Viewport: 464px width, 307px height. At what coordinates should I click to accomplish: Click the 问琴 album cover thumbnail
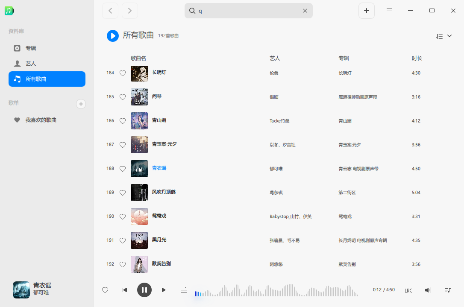coord(139,97)
